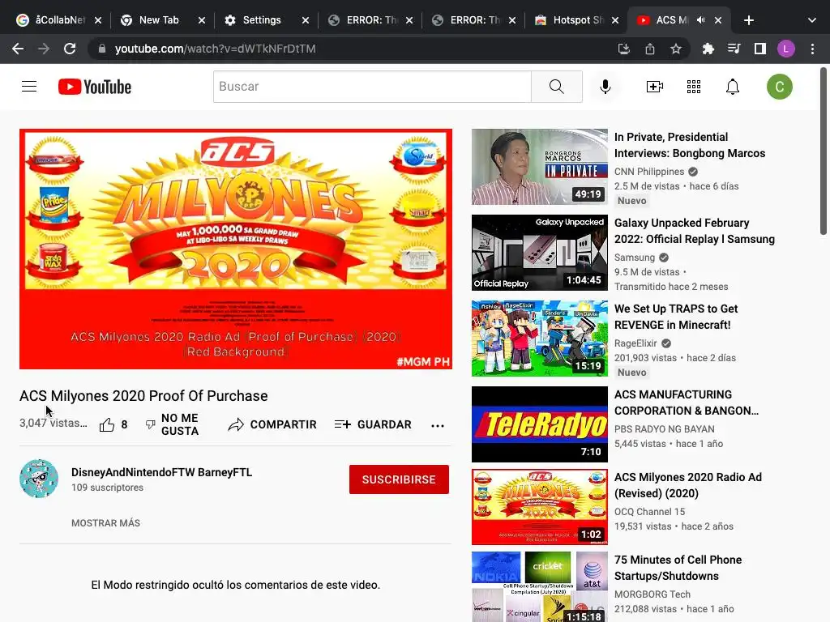This screenshot has height=622, width=830.
Task: Open the Chrome three-dot menu
Action: (812, 49)
